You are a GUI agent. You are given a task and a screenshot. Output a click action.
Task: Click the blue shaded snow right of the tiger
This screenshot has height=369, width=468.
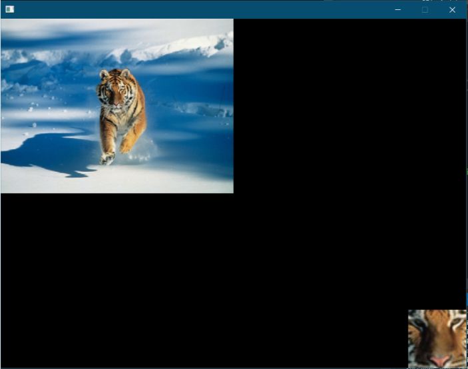click(x=193, y=133)
